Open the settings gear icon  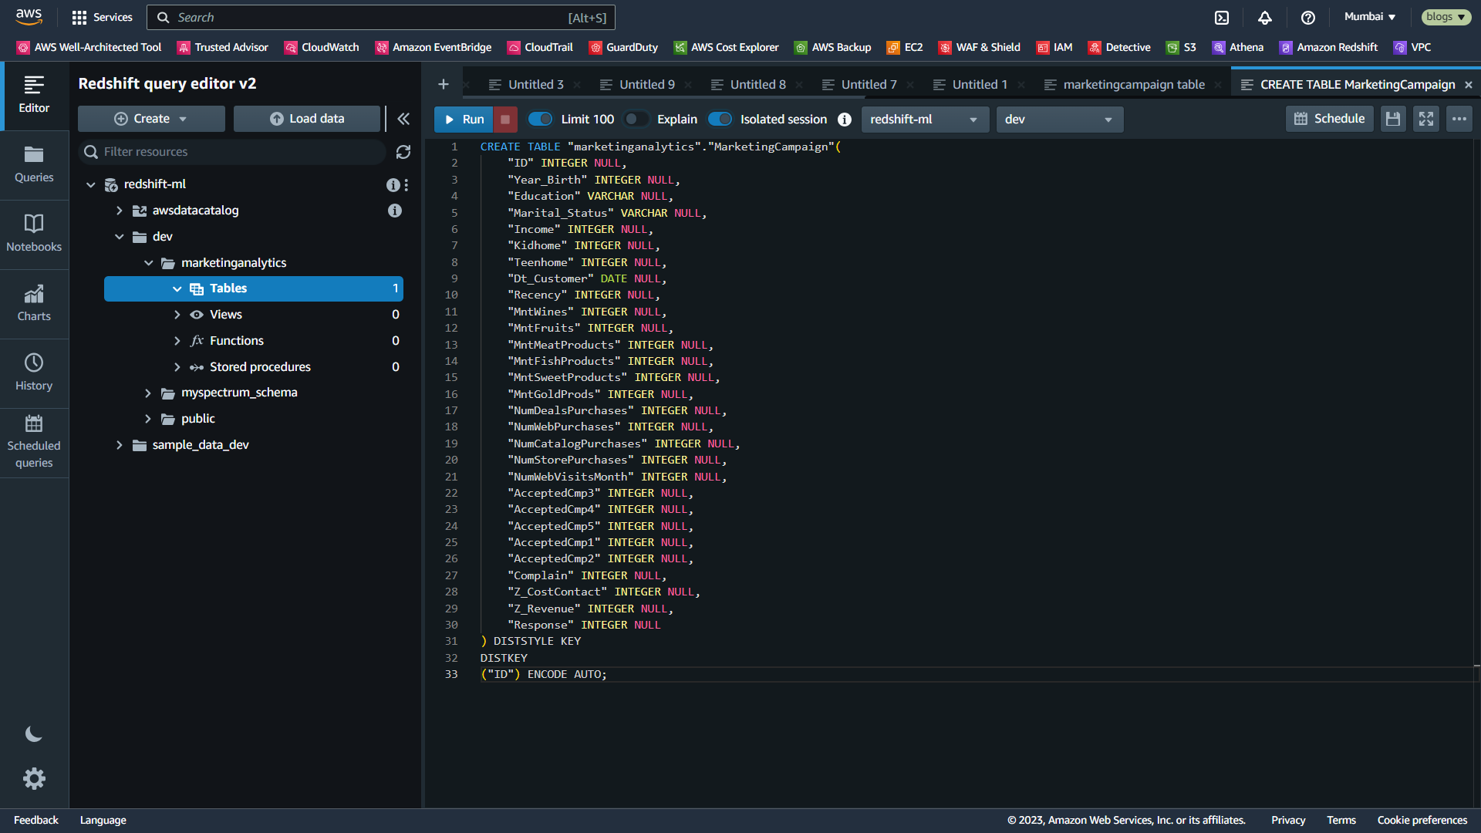pyautogui.click(x=34, y=778)
